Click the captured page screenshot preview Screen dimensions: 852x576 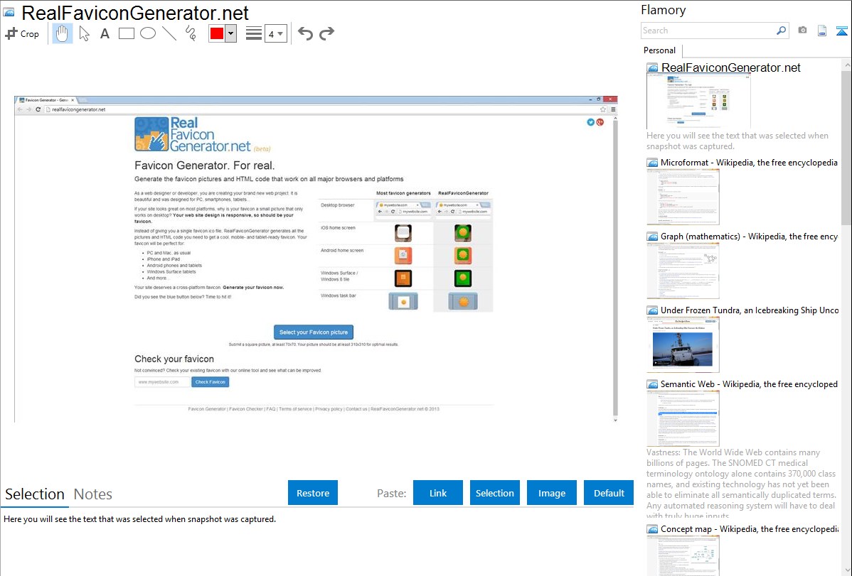(x=316, y=259)
